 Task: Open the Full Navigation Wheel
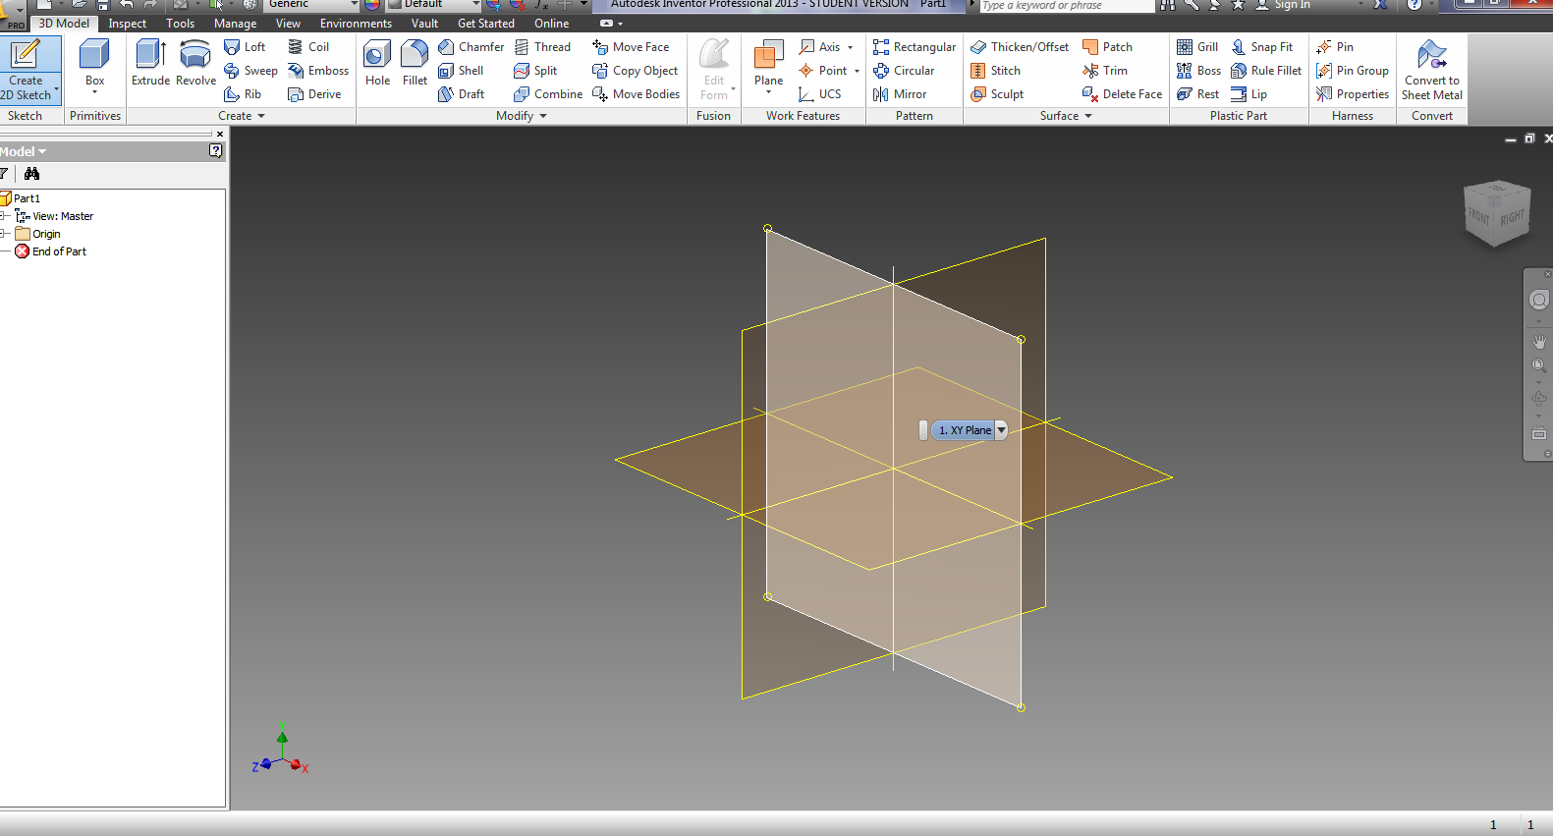coord(1539,300)
